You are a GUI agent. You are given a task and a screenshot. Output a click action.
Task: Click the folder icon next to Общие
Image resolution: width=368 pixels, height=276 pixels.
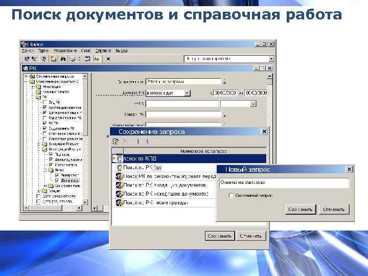pos(44,191)
